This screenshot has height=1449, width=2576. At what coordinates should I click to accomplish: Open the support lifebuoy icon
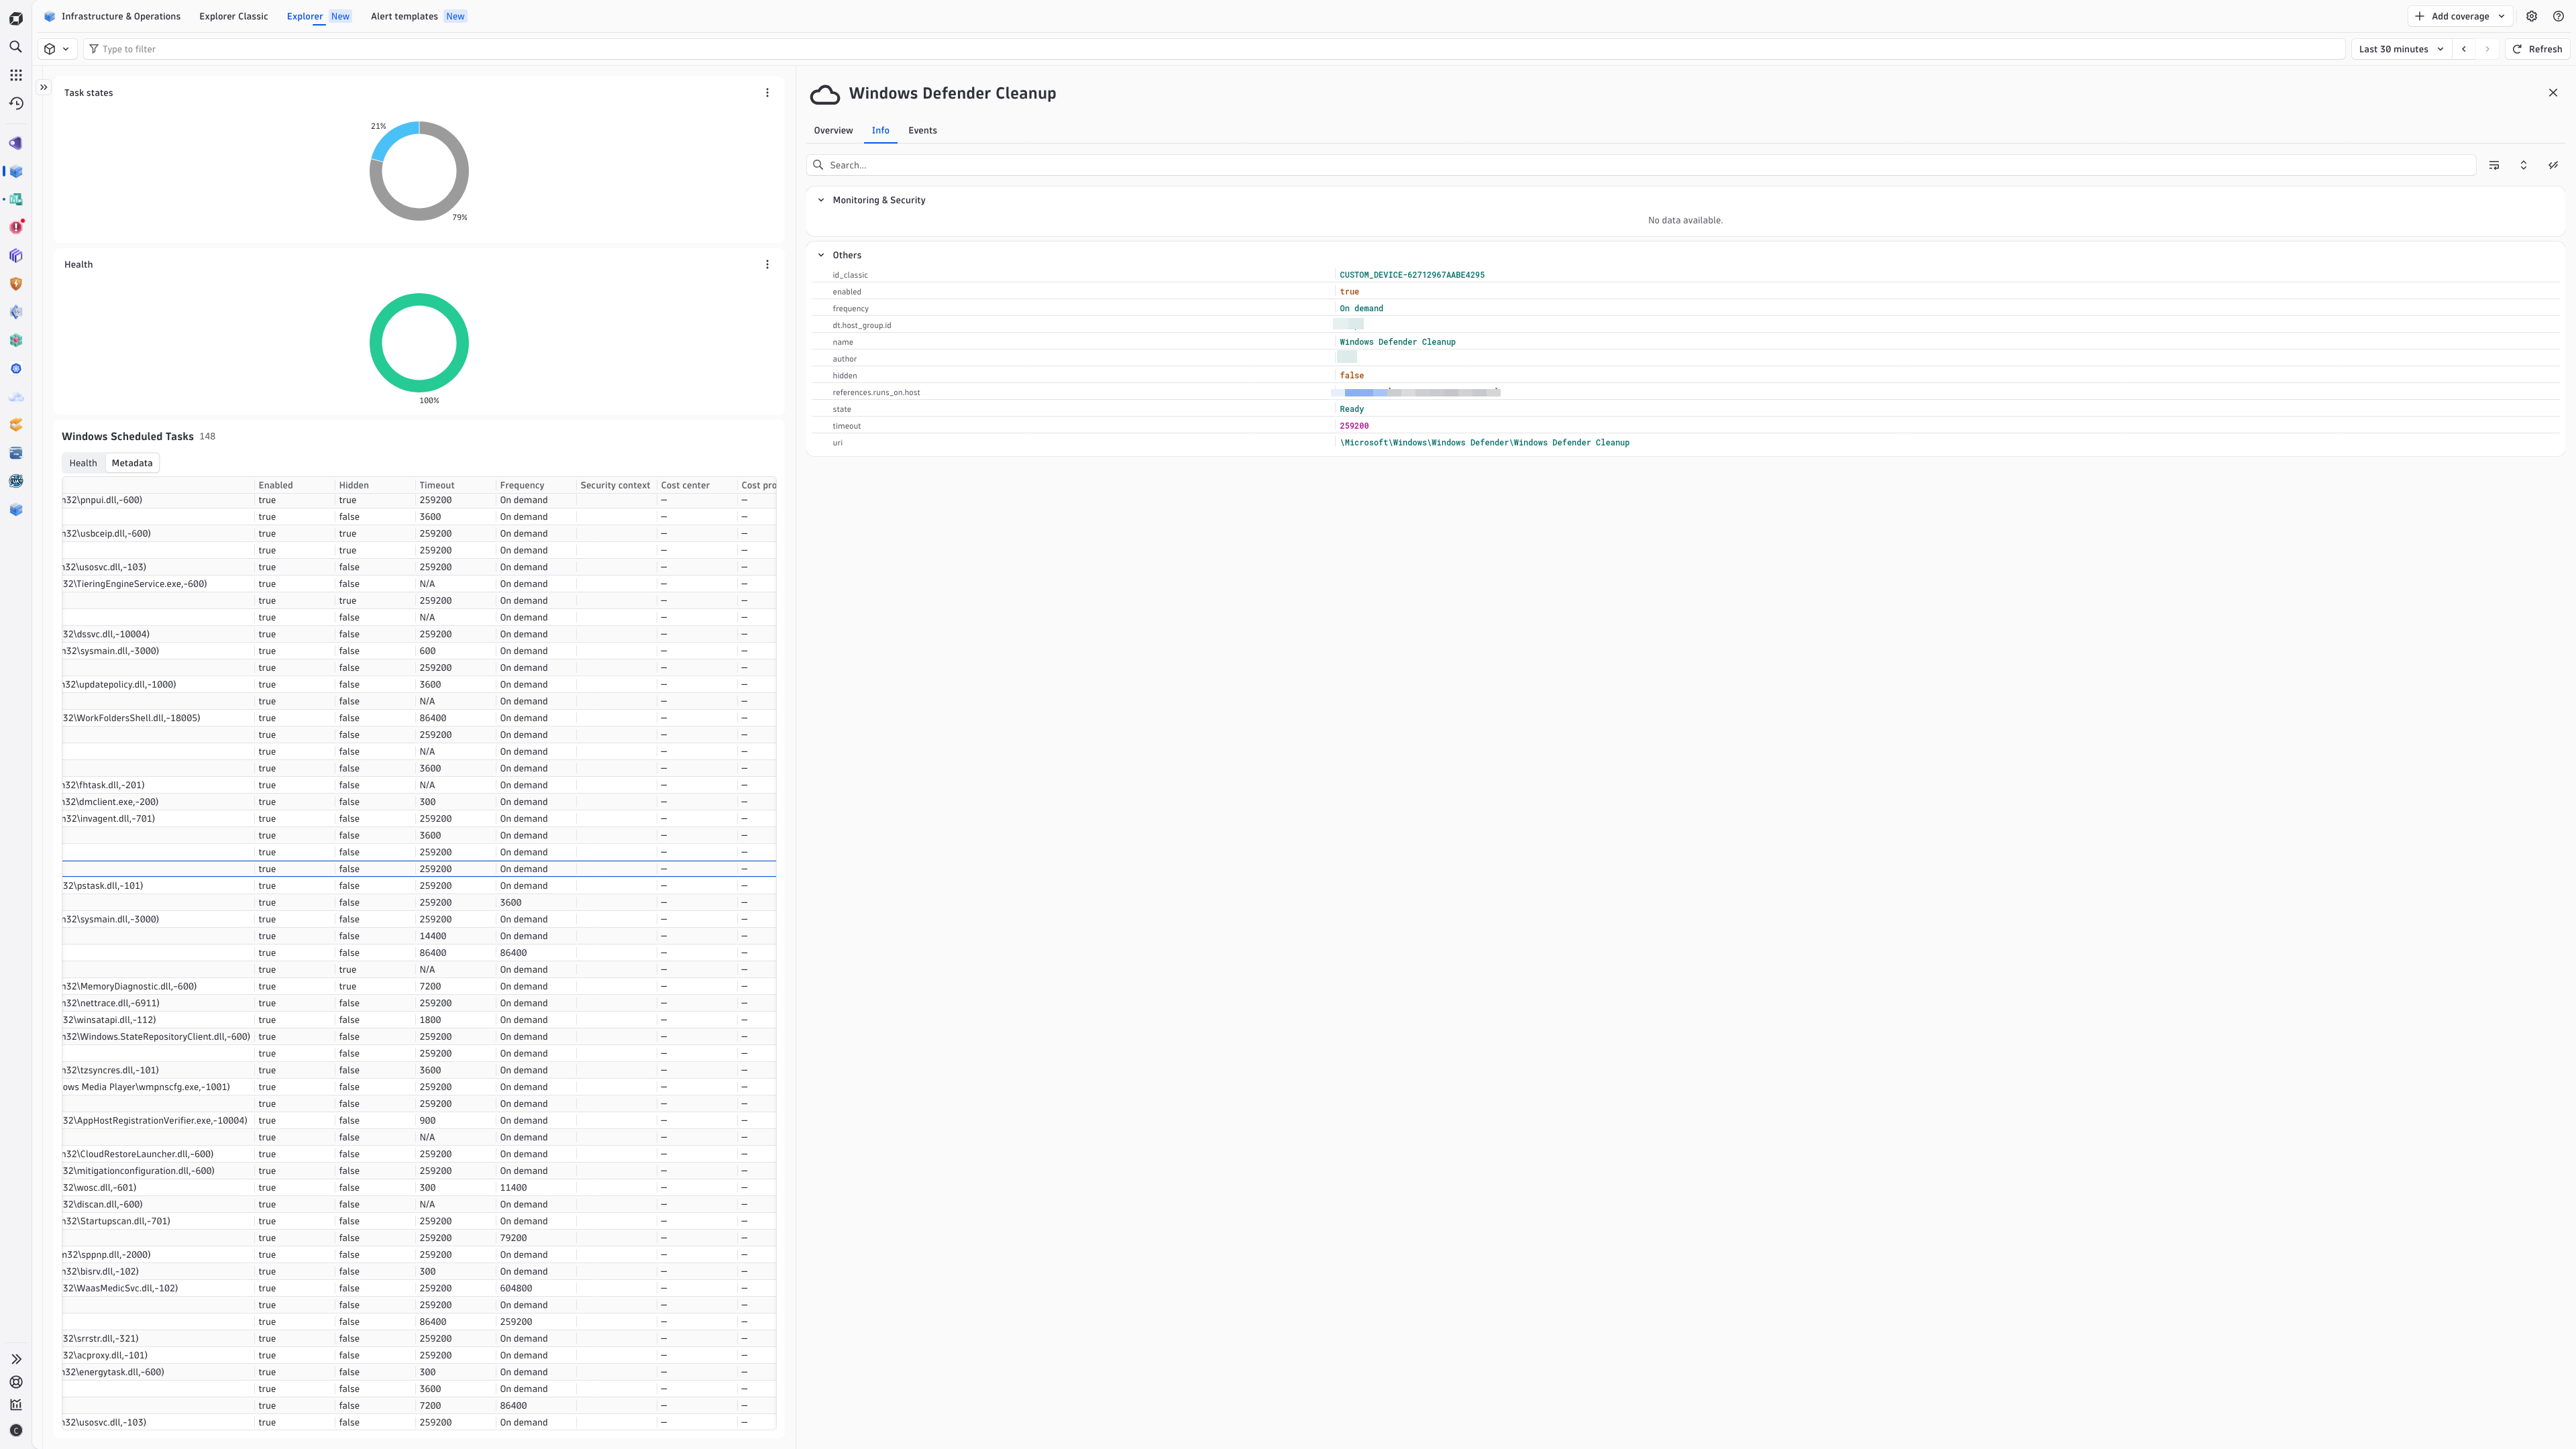(x=16, y=1382)
